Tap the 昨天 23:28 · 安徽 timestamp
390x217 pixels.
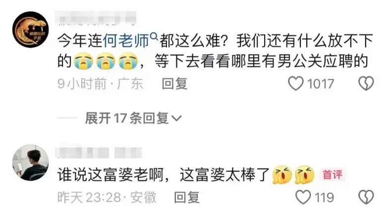pyautogui.click(x=107, y=197)
